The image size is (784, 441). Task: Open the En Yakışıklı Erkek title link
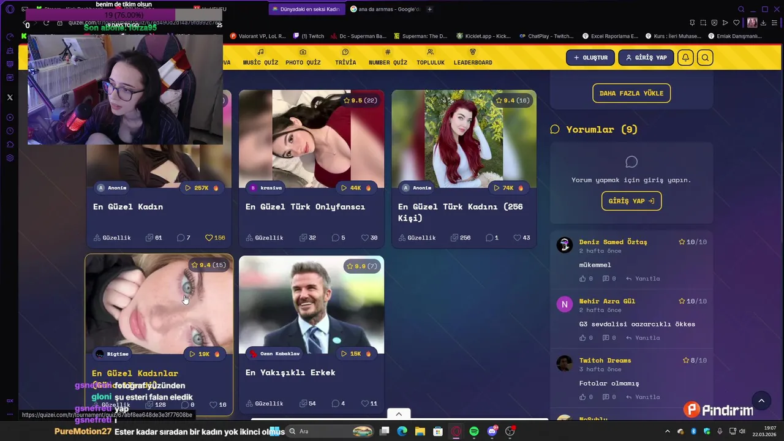point(290,372)
